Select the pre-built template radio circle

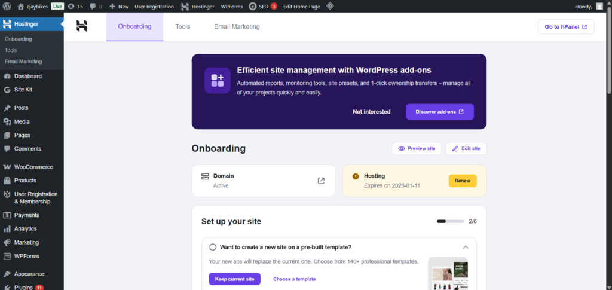(x=213, y=247)
